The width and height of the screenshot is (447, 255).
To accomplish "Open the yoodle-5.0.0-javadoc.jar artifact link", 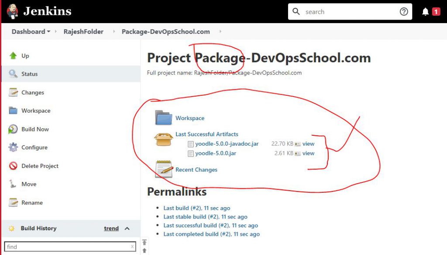I will pyautogui.click(x=227, y=144).
